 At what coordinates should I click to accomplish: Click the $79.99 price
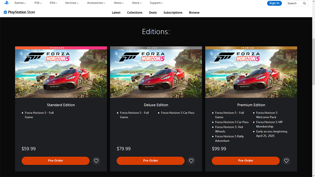[124, 149]
